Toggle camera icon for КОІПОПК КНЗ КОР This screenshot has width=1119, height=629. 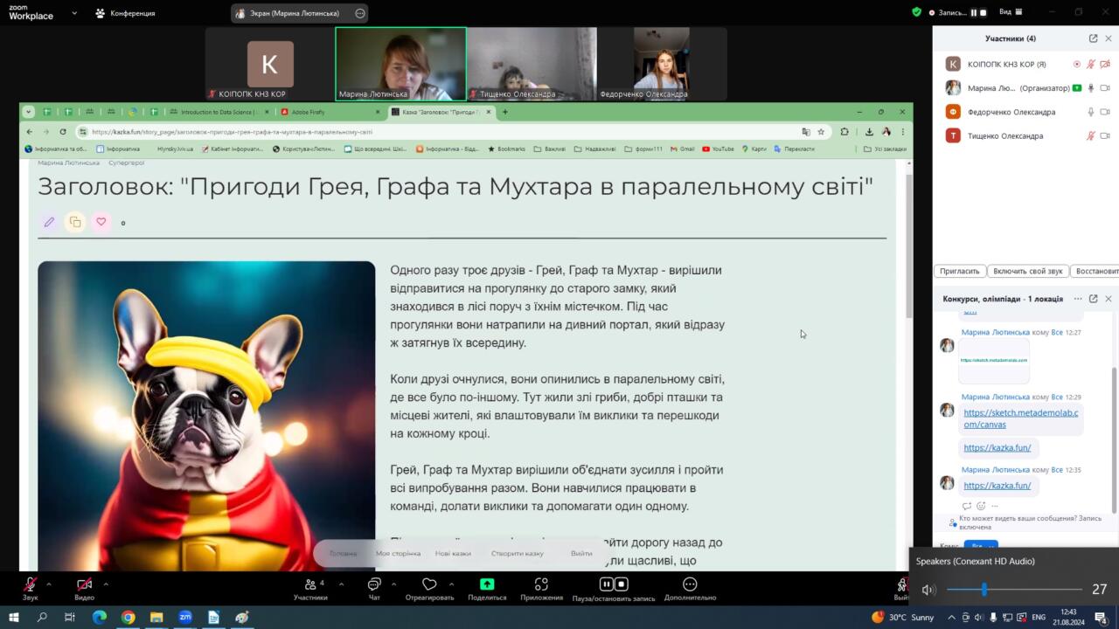pos(1104,64)
